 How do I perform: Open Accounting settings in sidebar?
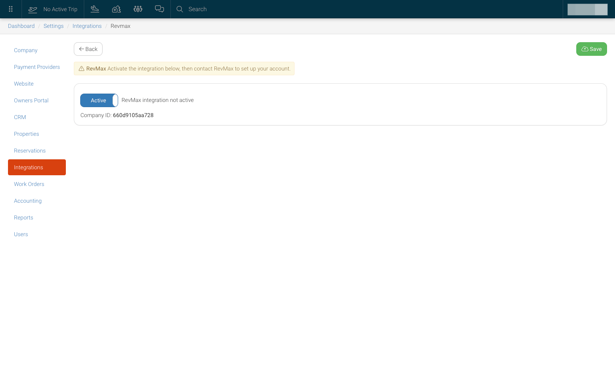click(x=37, y=201)
